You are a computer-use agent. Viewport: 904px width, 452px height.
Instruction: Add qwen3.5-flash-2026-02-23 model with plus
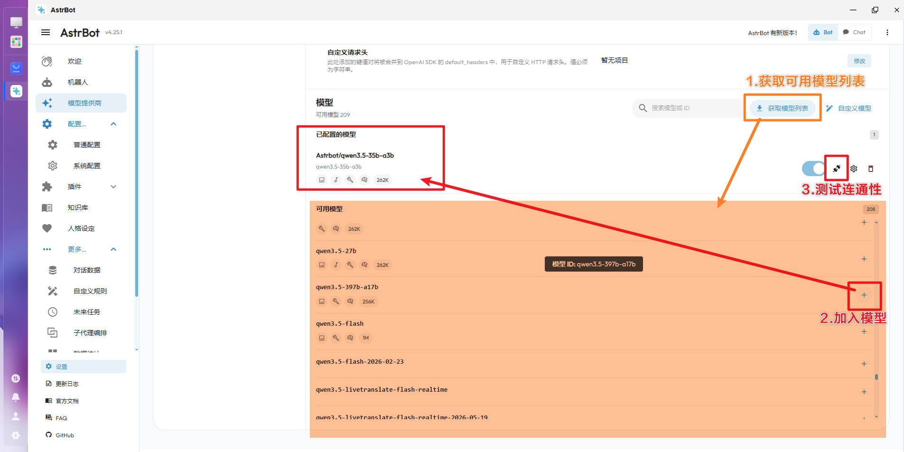(x=864, y=364)
